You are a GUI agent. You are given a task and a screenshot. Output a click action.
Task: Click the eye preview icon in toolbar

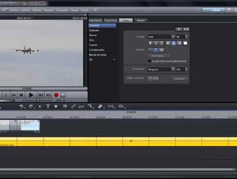121,107
